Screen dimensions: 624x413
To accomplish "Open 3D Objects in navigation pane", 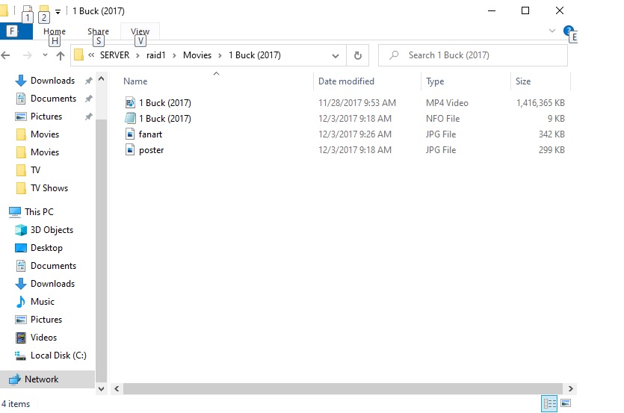I will pos(52,230).
